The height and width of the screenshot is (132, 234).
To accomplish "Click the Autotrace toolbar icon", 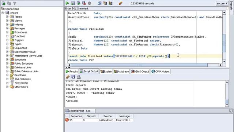I will click(x=110, y=3).
